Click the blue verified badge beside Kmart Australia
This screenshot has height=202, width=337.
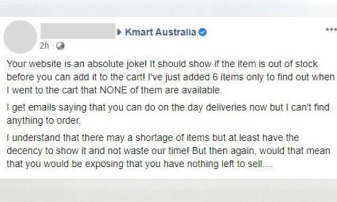202,32
